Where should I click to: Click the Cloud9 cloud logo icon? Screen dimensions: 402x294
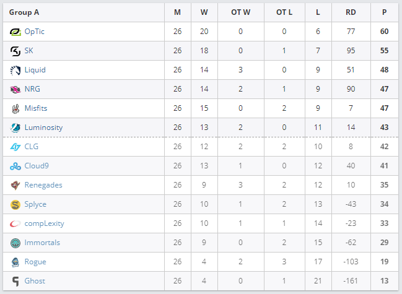tap(15, 166)
